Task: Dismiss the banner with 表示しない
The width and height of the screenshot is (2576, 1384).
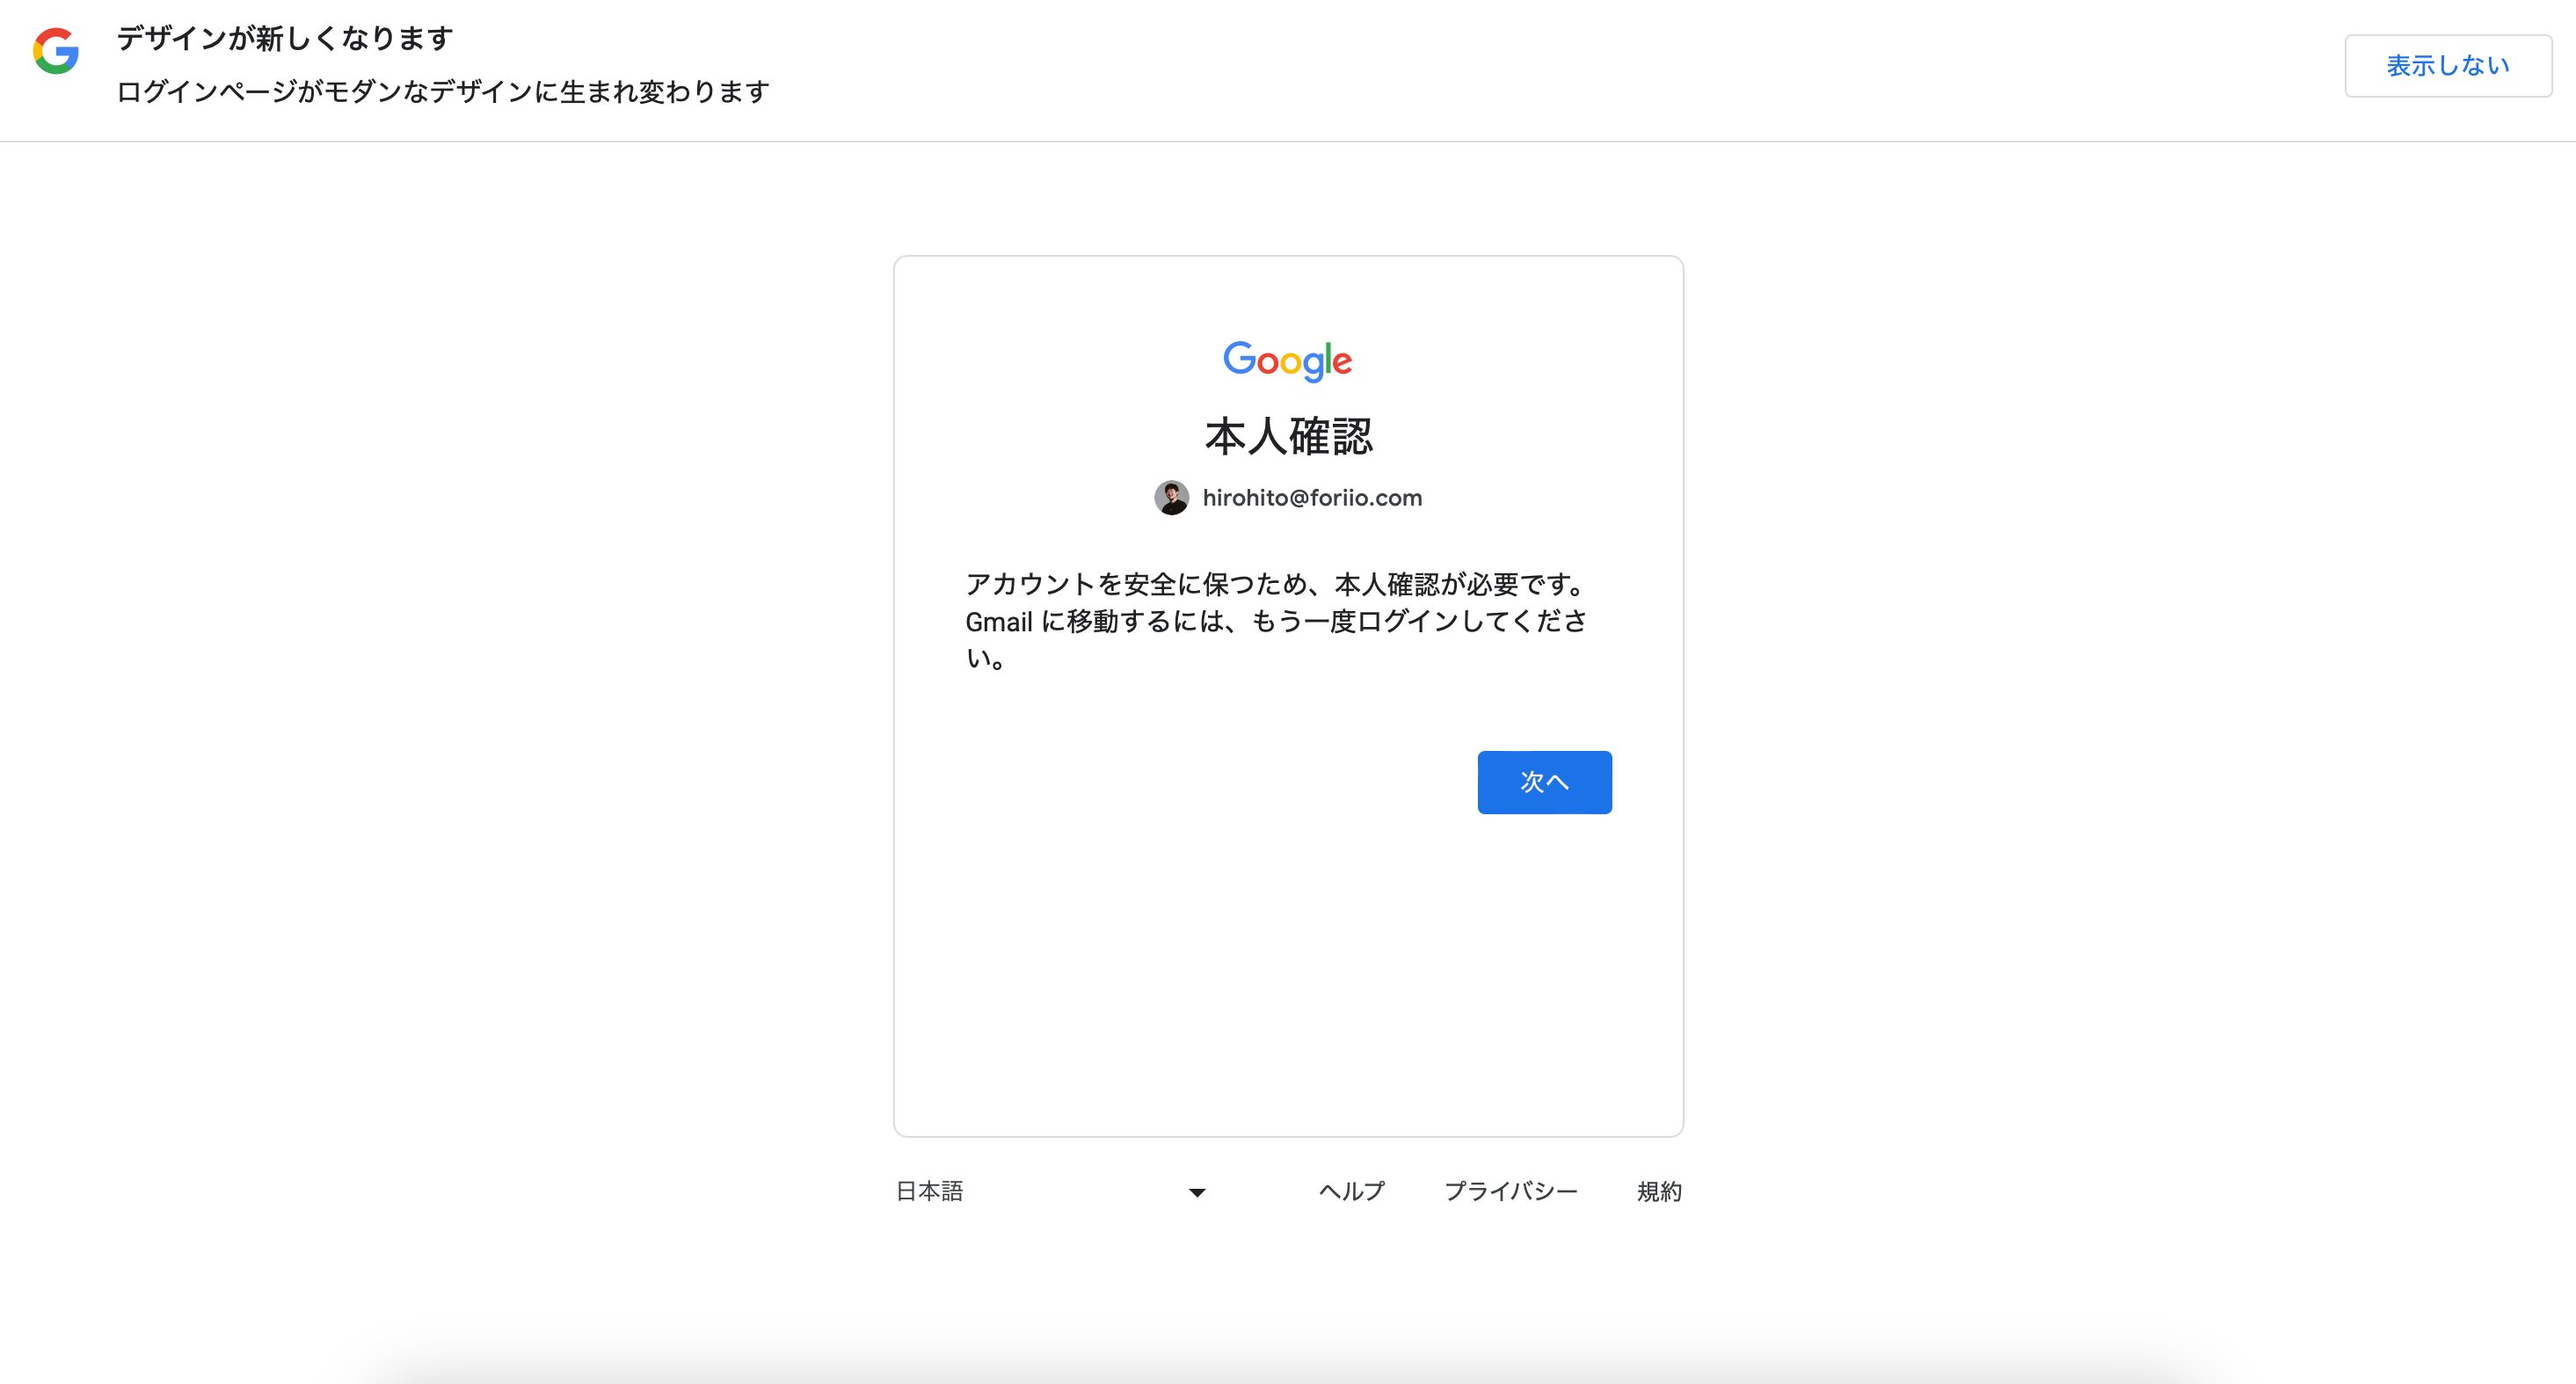Action: tap(2448, 66)
